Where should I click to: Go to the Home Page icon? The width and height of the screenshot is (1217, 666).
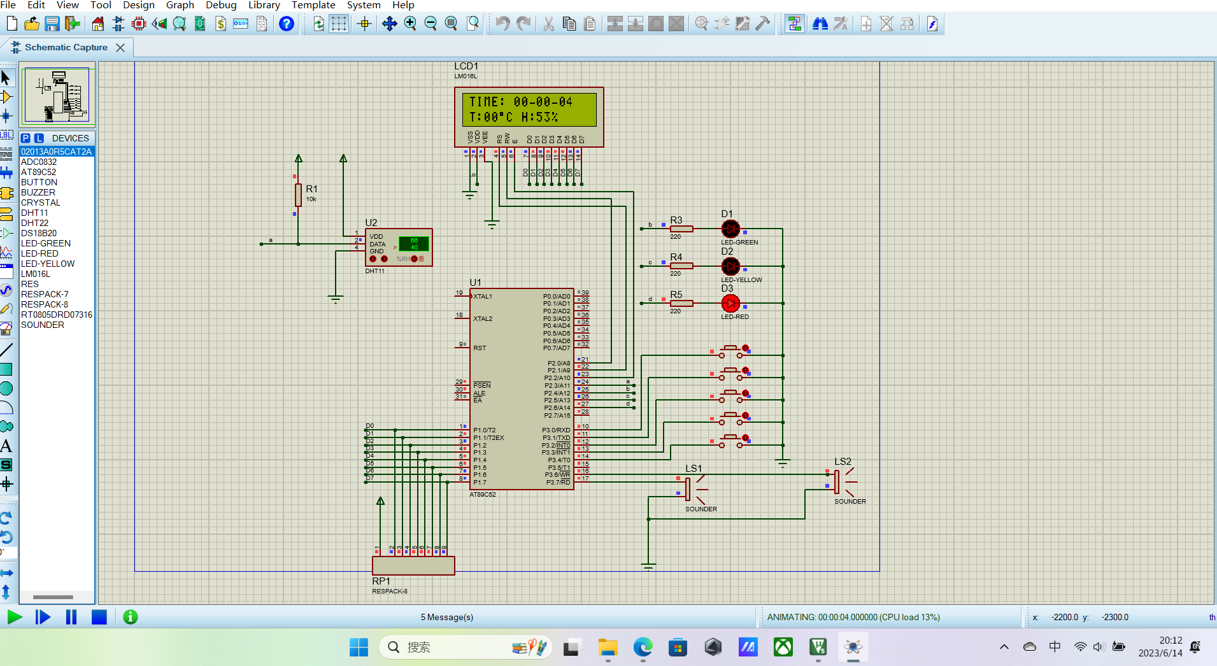coord(97,24)
